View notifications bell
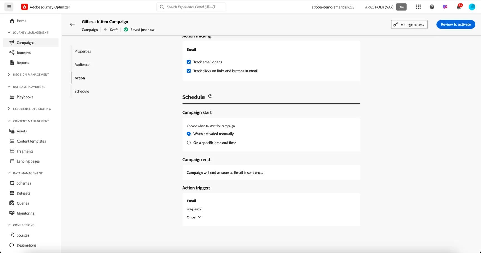481x253 pixels. 458,7
